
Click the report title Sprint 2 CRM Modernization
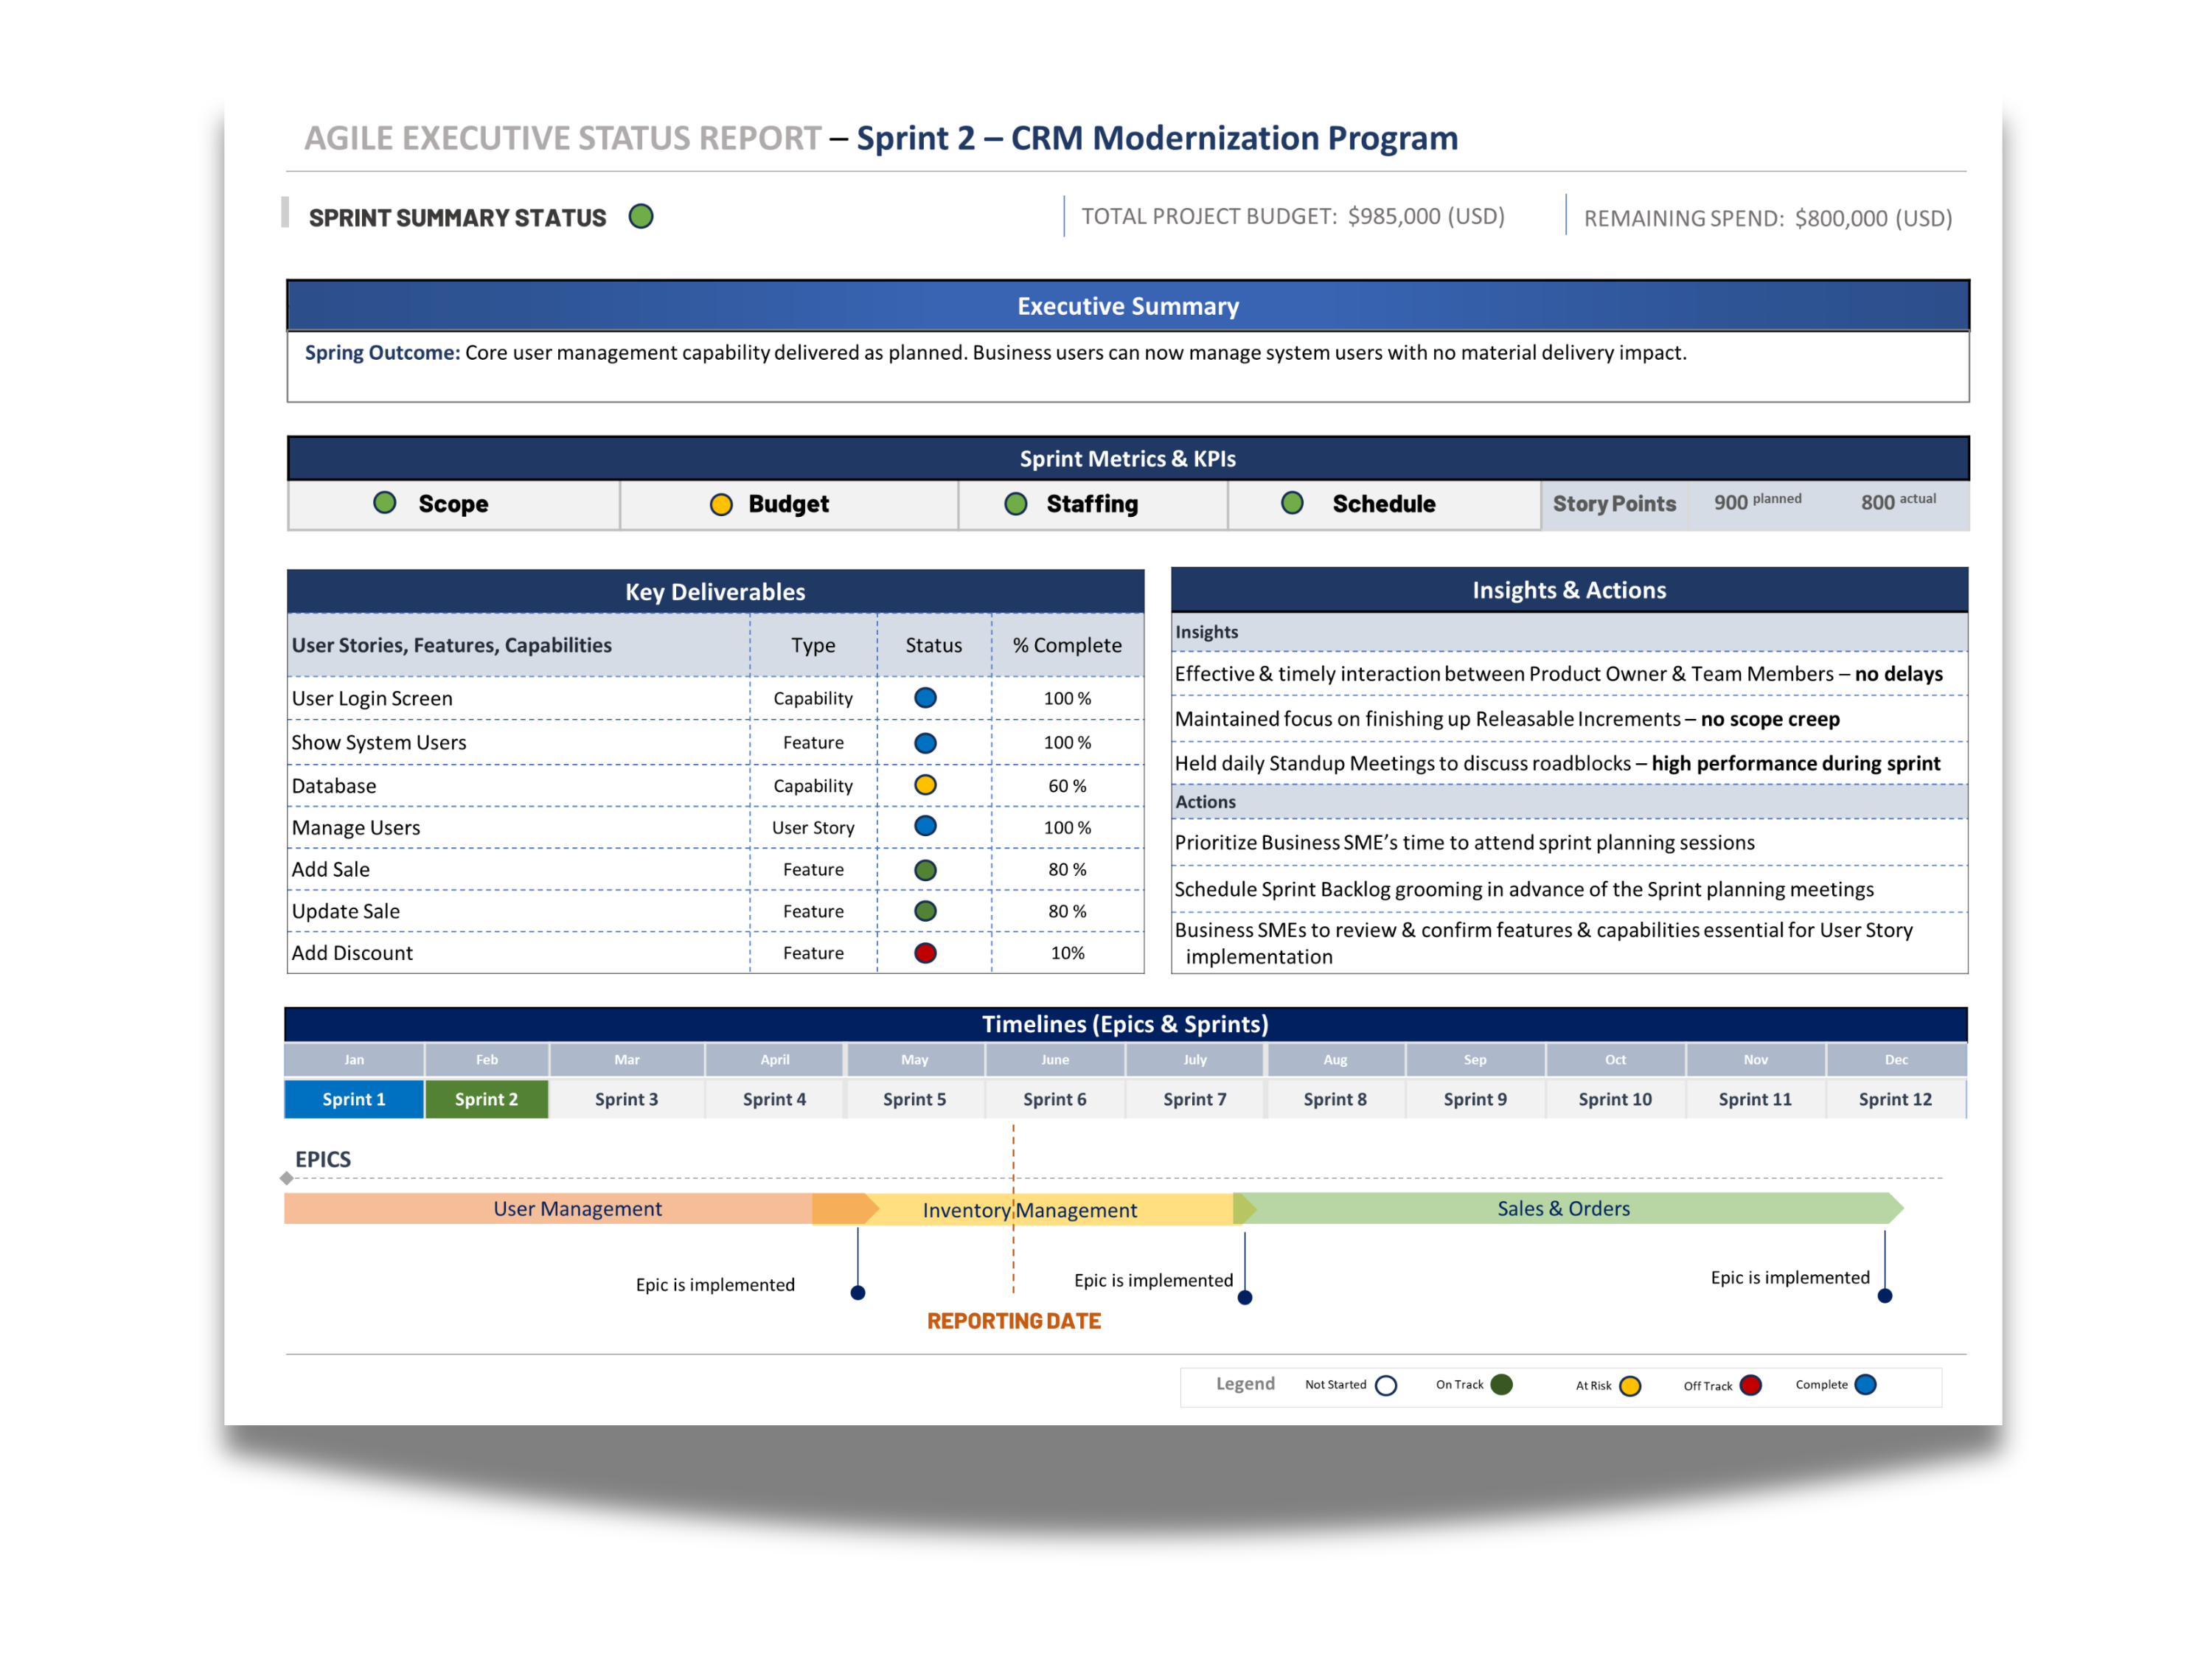pos(1157,138)
